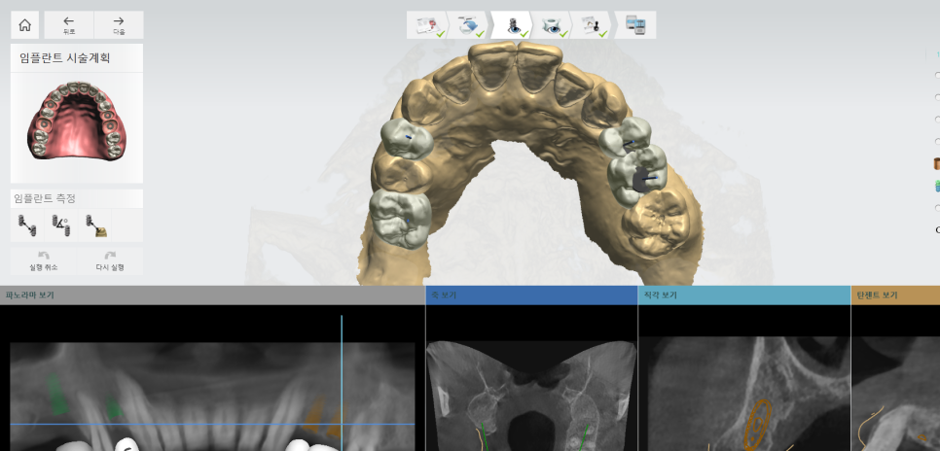The width and height of the screenshot is (940, 451).
Task: Click the dark implant on the 3D model
Action: click(641, 179)
